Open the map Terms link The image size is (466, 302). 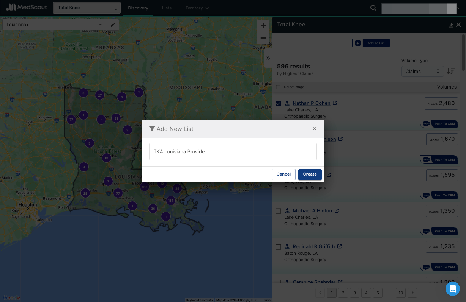[x=266, y=300]
